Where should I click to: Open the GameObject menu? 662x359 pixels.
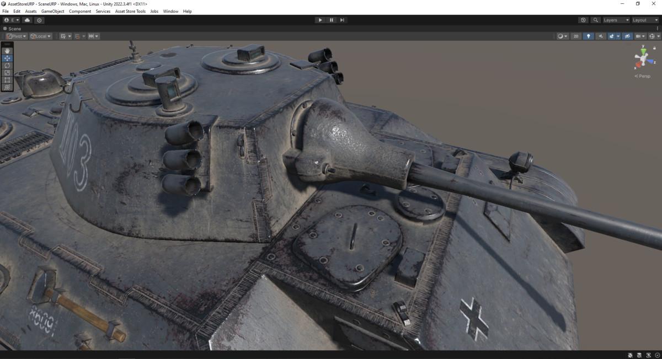[x=52, y=11]
